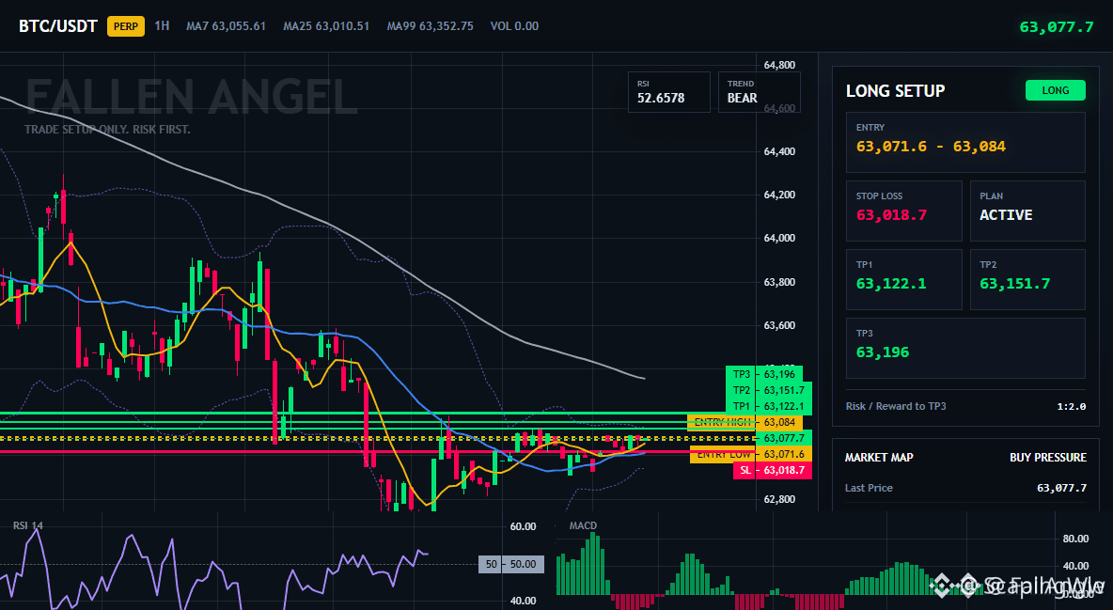Viewport: 1113px width, 610px height.
Task: Click the RSI 14 panel label
Action: [x=27, y=525]
